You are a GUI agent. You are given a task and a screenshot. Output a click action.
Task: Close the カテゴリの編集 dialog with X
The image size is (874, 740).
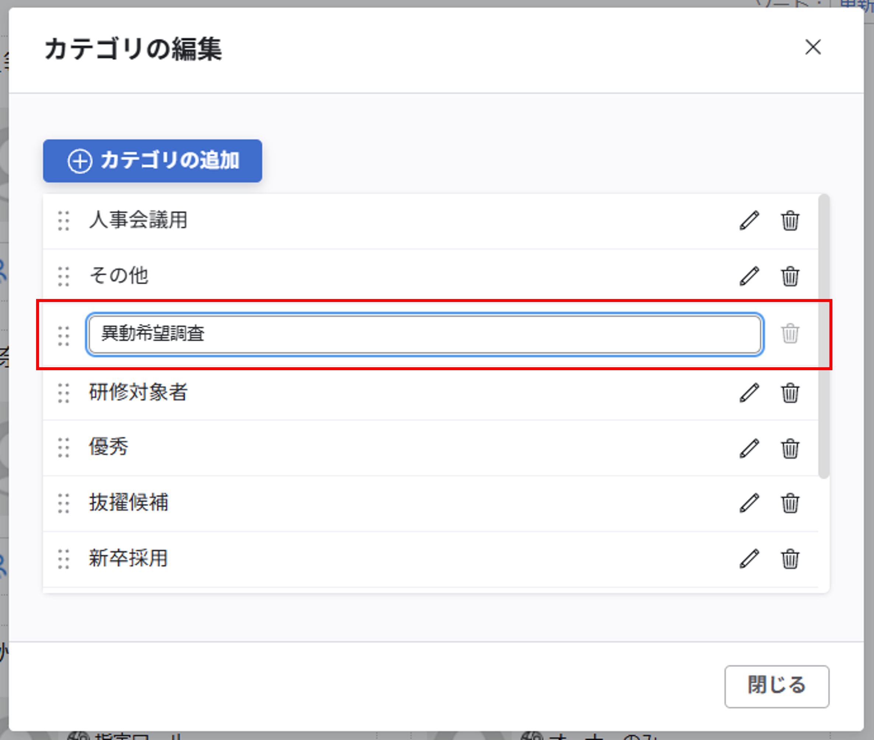pyautogui.click(x=813, y=47)
